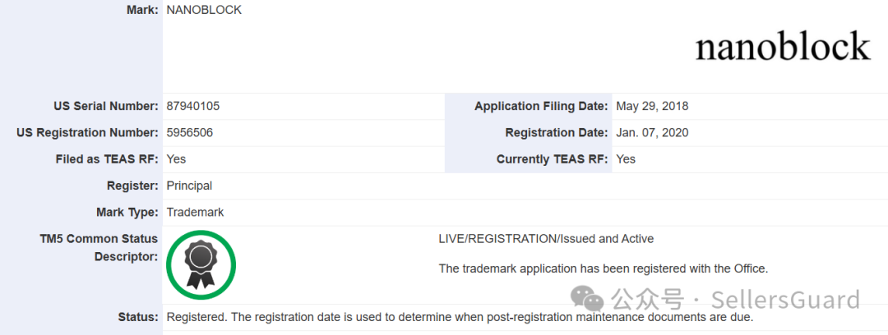Click the Currently TEAS RF label
The width and height of the screenshot is (888, 335).
553,159
